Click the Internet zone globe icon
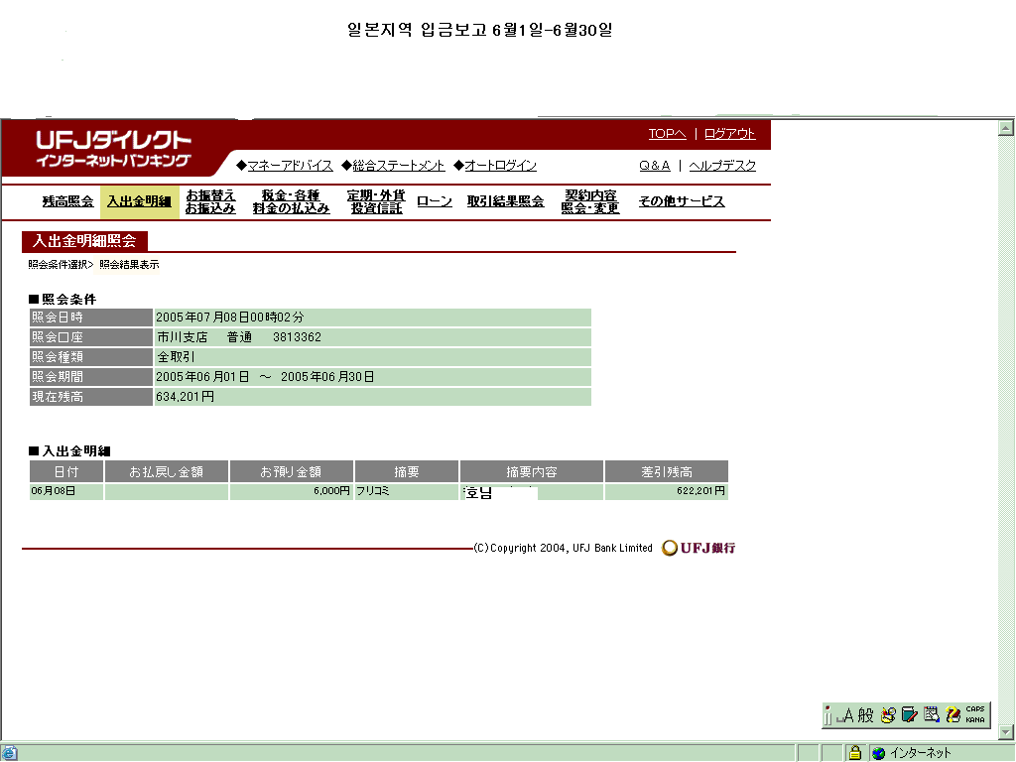Screen dimensions: 1016x762 [x=878, y=753]
